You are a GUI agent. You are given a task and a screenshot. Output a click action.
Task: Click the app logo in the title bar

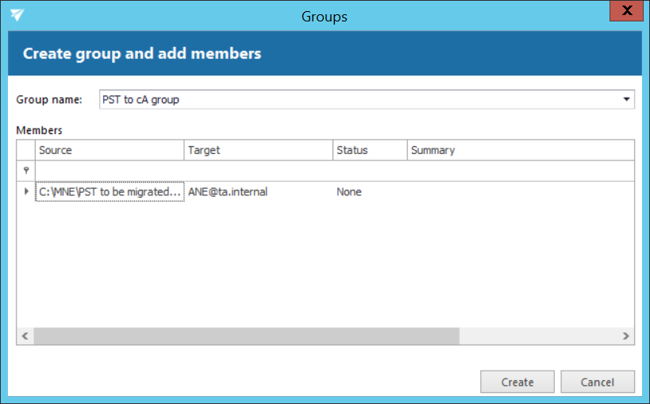pyautogui.click(x=17, y=15)
